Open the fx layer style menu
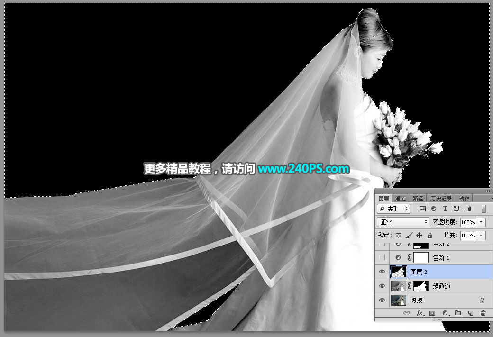This screenshot has height=337, width=493. tap(420, 313)
